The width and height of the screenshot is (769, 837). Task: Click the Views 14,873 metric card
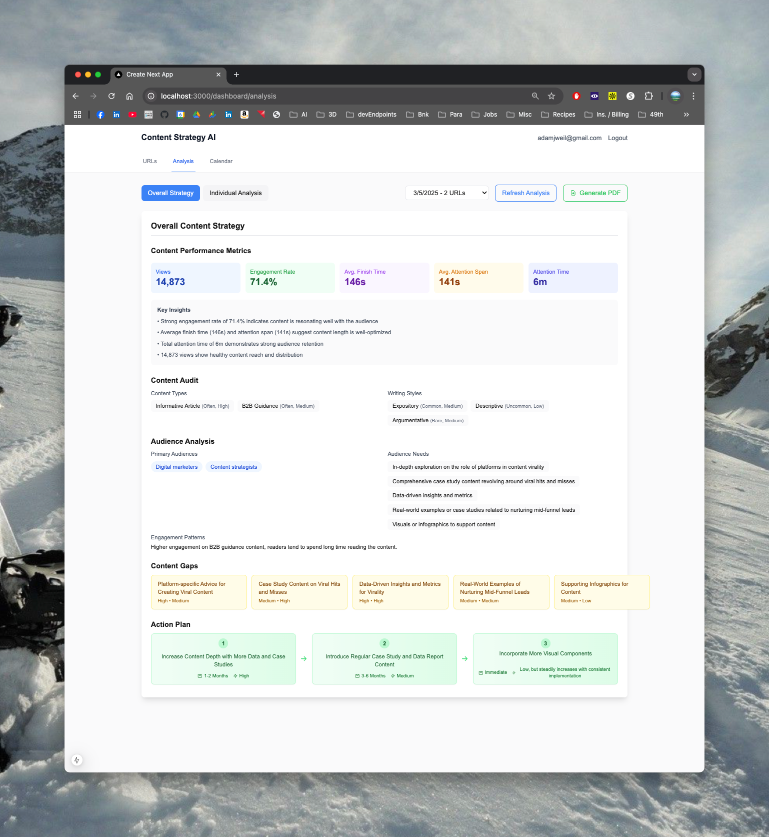coord(195,278)
